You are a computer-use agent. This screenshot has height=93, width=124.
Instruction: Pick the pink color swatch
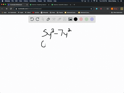coord(81,19)
